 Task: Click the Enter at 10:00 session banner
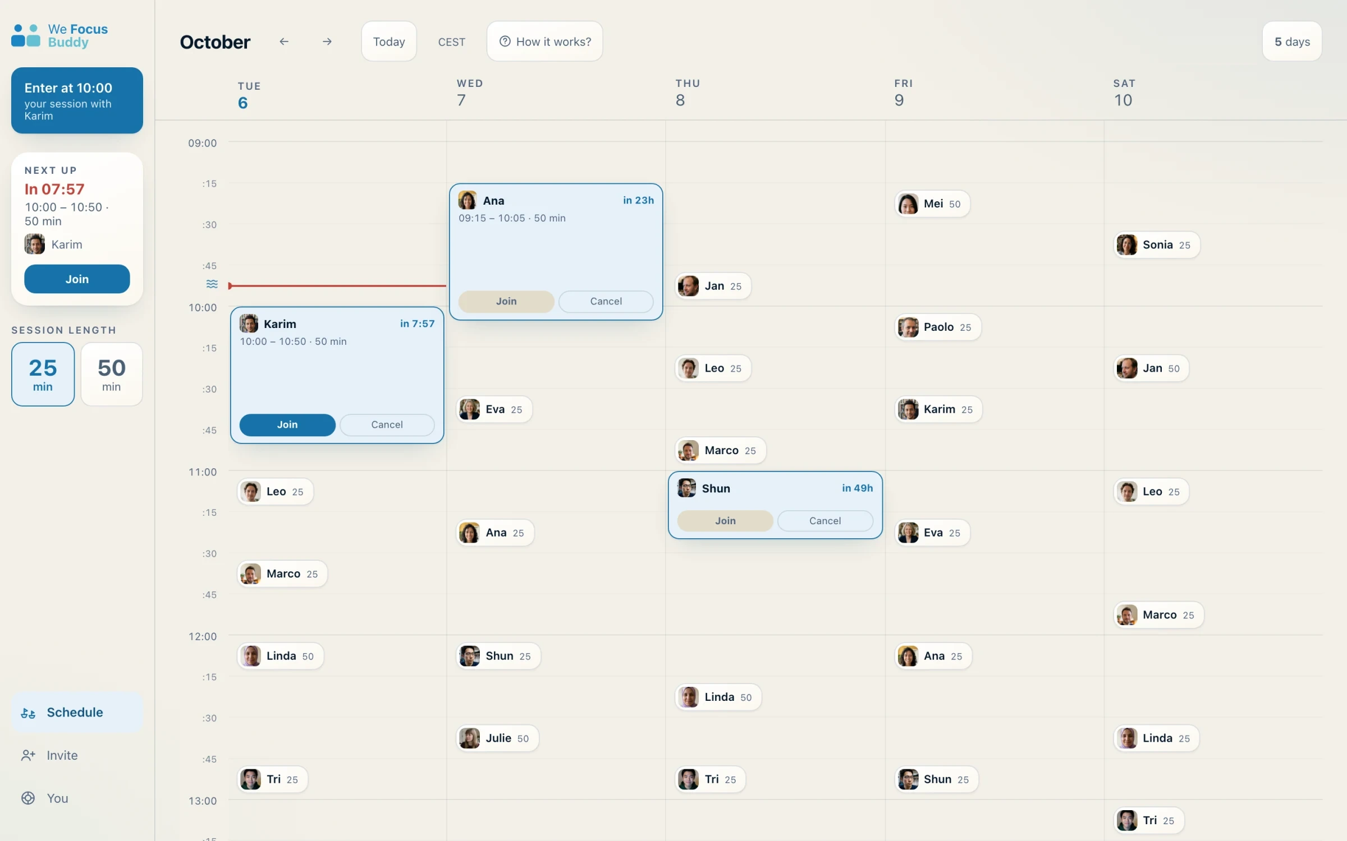(x=77, y=101)
